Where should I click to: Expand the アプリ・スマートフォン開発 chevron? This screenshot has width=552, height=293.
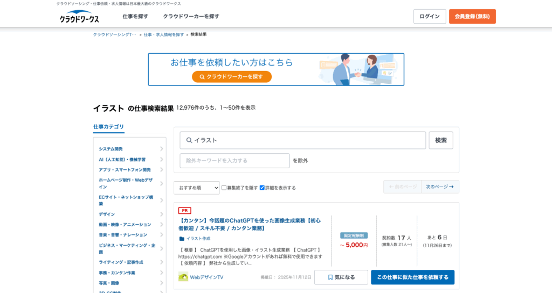point(162,169)
